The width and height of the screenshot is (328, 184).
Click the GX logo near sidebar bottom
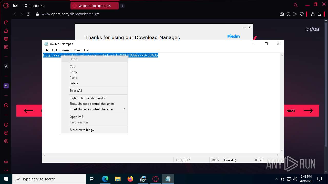click(6, 162)
